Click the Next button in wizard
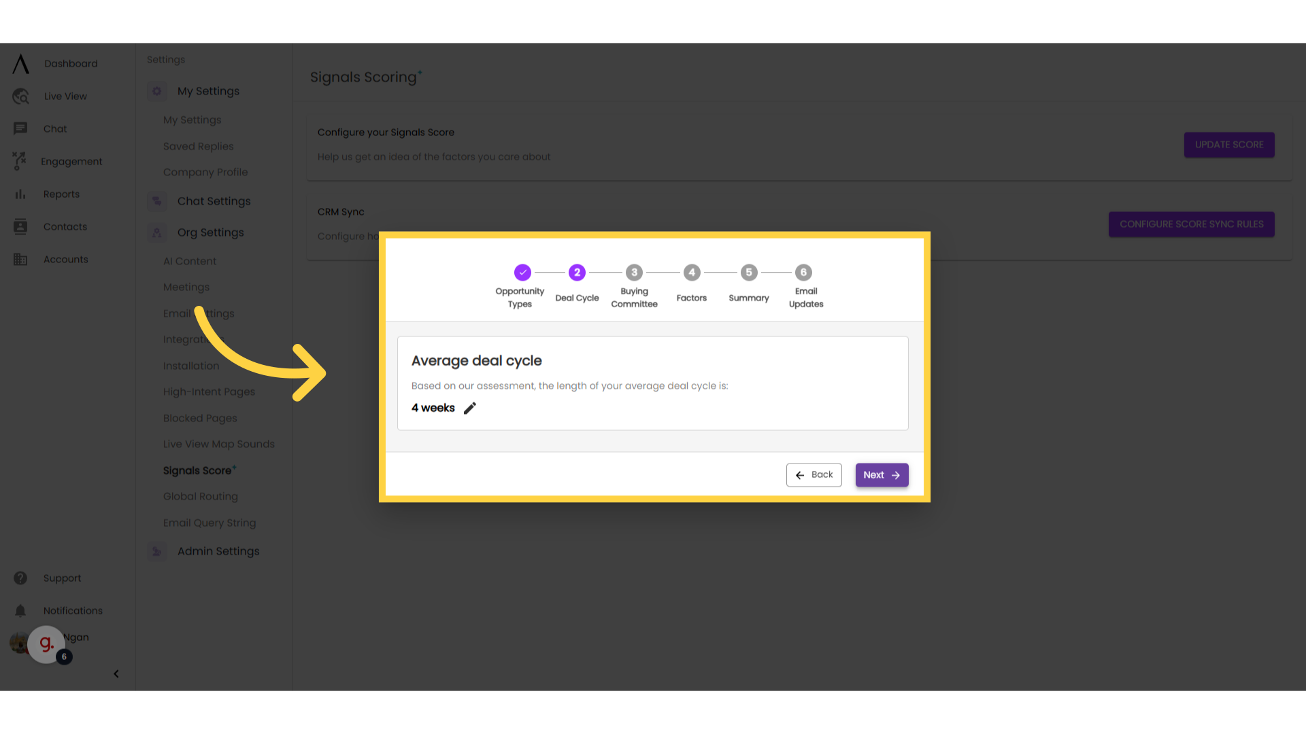1306x734 pixels. tap(882, 475)
